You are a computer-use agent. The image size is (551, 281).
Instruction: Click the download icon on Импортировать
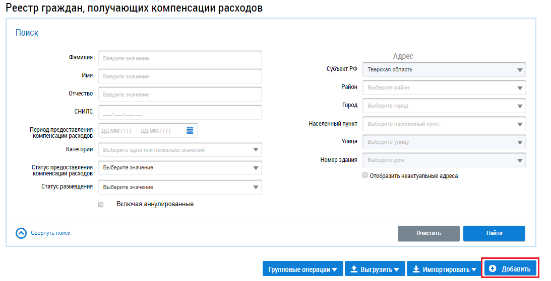pos(416,269)
